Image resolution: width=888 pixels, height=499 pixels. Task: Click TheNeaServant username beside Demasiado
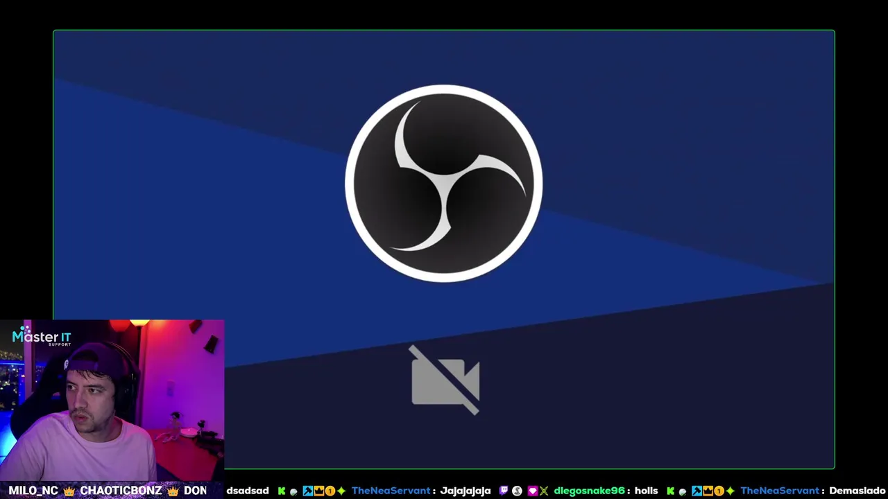[780, 491]
